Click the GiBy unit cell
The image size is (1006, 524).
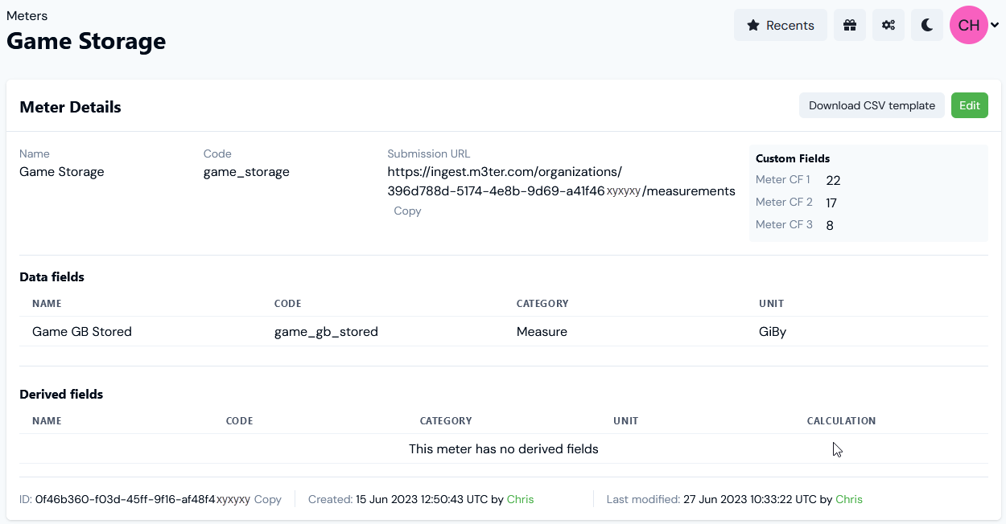[x=773, y=331]
